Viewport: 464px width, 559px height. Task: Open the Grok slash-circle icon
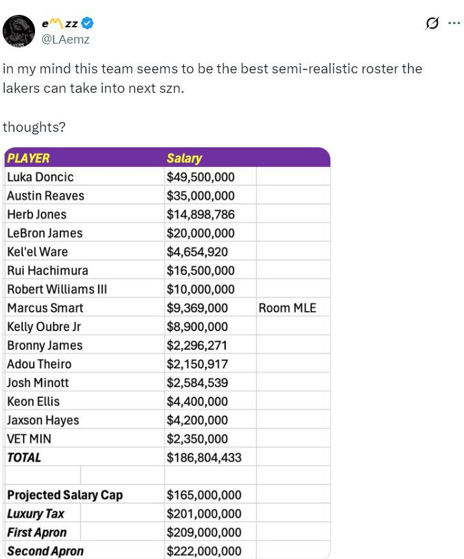pyautogui.click(x=432, y=23)
